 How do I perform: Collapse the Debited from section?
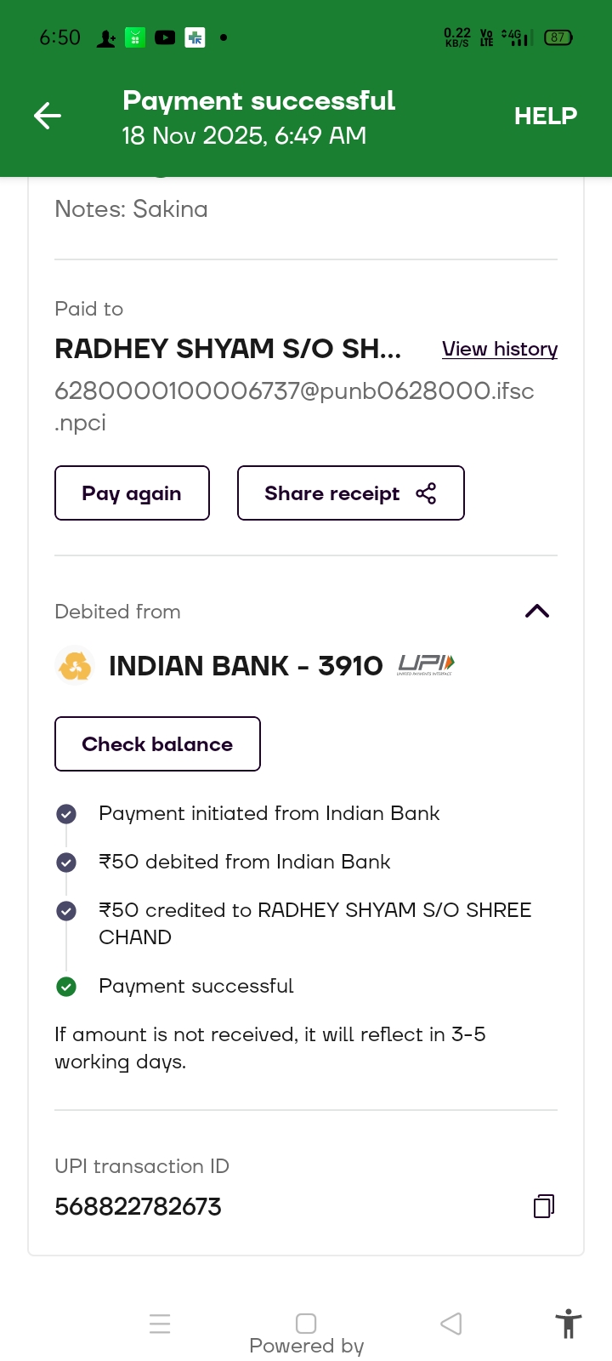(537, 611)
